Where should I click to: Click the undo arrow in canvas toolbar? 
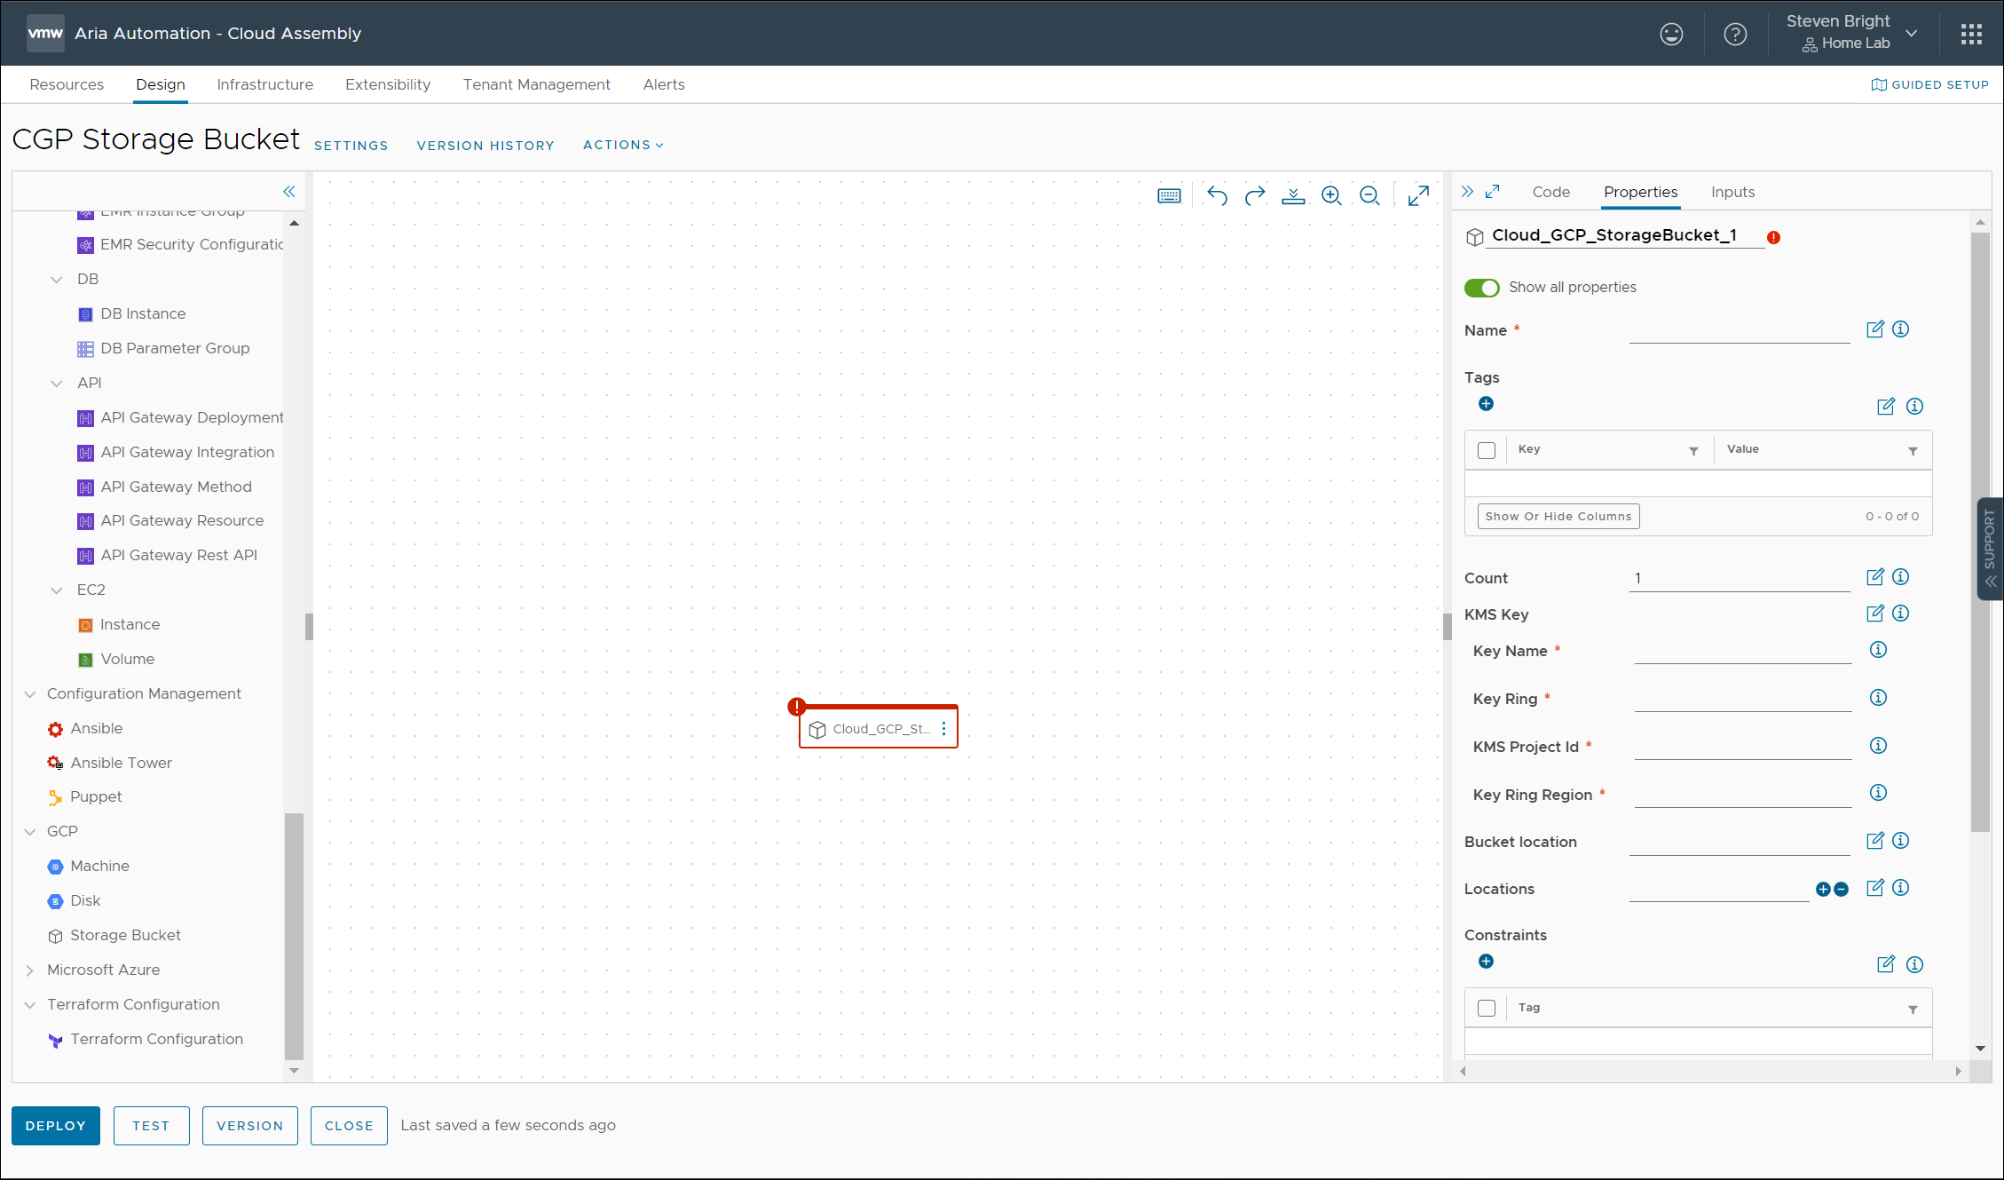click(x=1217, y=195)
